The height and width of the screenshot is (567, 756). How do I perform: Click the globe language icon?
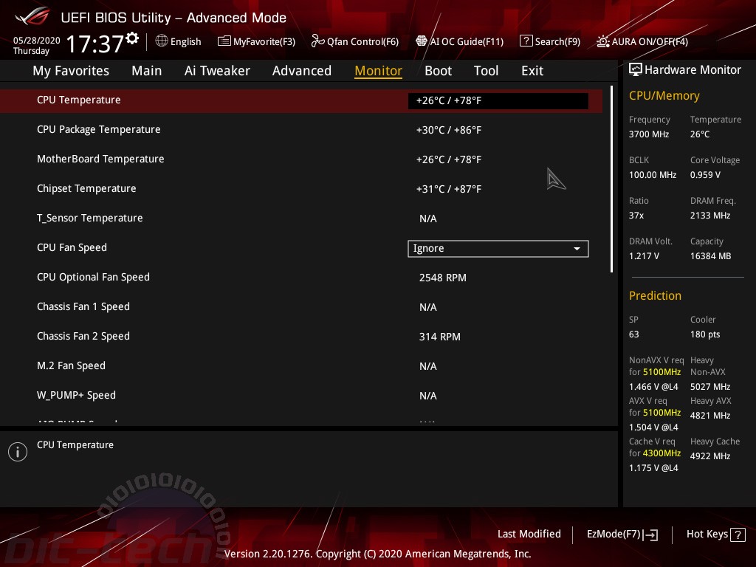pos(162,41)
